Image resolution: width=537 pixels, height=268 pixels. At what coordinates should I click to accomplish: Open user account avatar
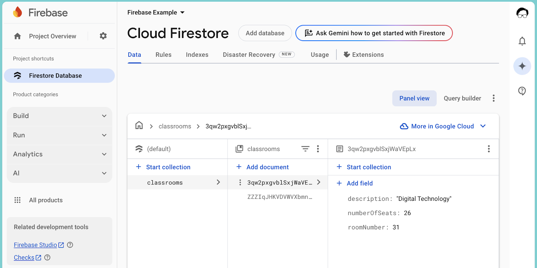[522, 13]
